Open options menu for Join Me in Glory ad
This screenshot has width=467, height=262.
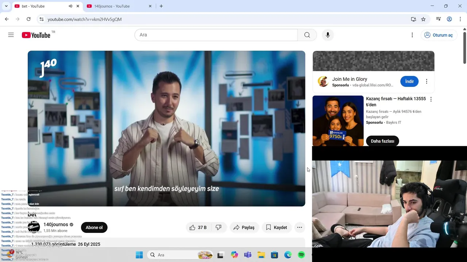click(x=427, y=82)
